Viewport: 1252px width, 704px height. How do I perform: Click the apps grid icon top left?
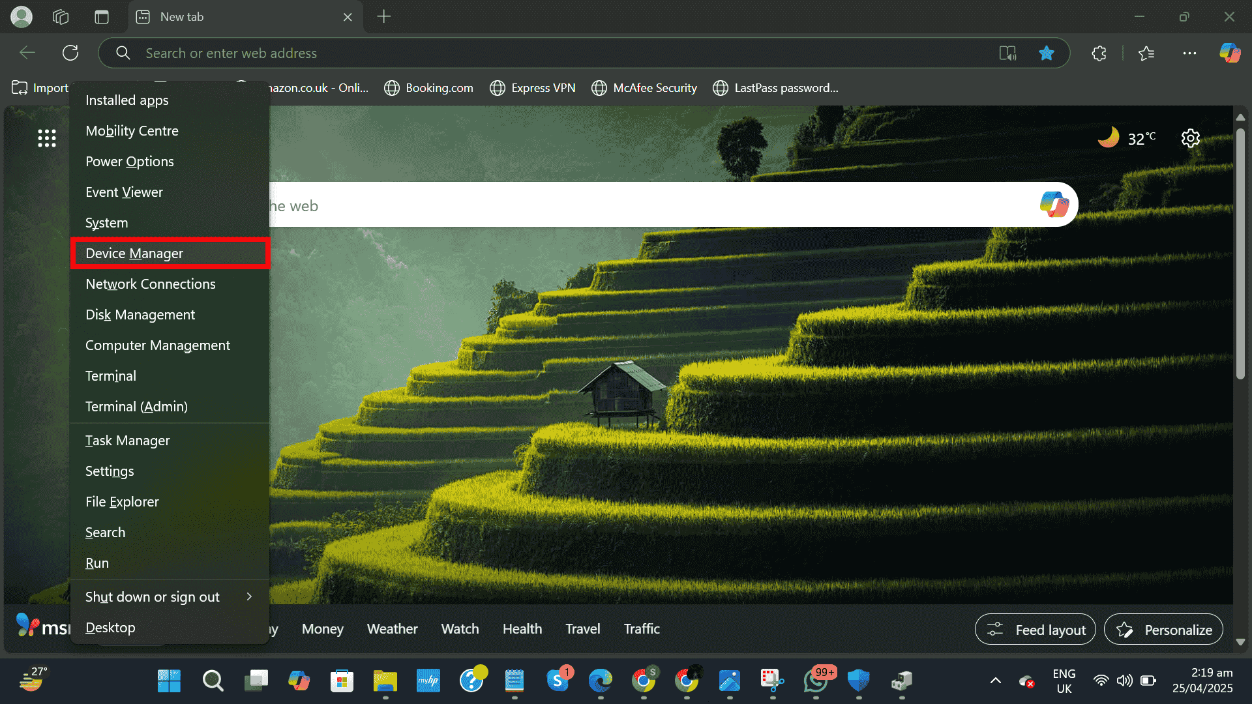(x=46, y=138)
